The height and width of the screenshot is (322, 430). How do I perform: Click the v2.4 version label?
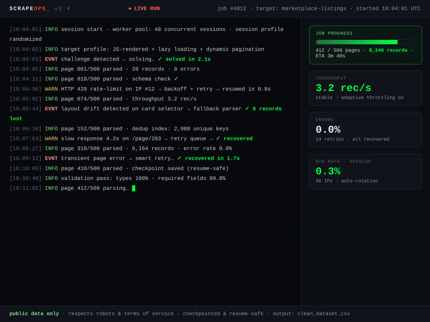[62, 9]
